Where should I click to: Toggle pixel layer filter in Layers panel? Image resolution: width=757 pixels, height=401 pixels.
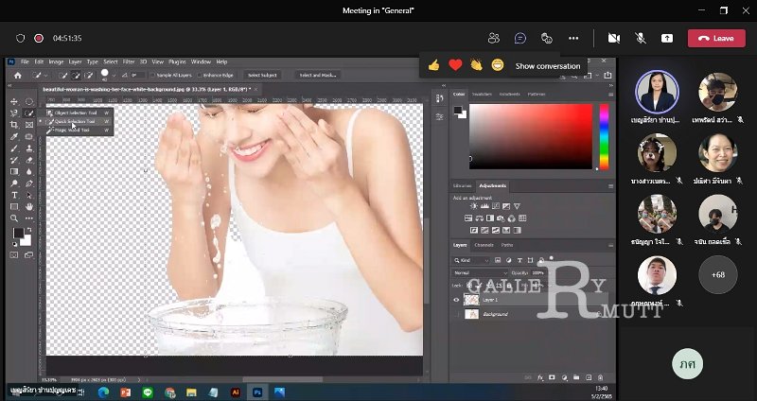point(498,261)
